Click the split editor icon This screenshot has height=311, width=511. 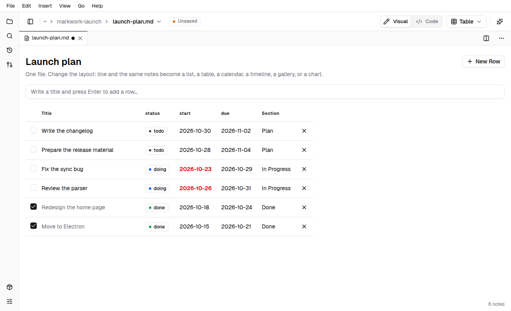(x=486, y=38)
